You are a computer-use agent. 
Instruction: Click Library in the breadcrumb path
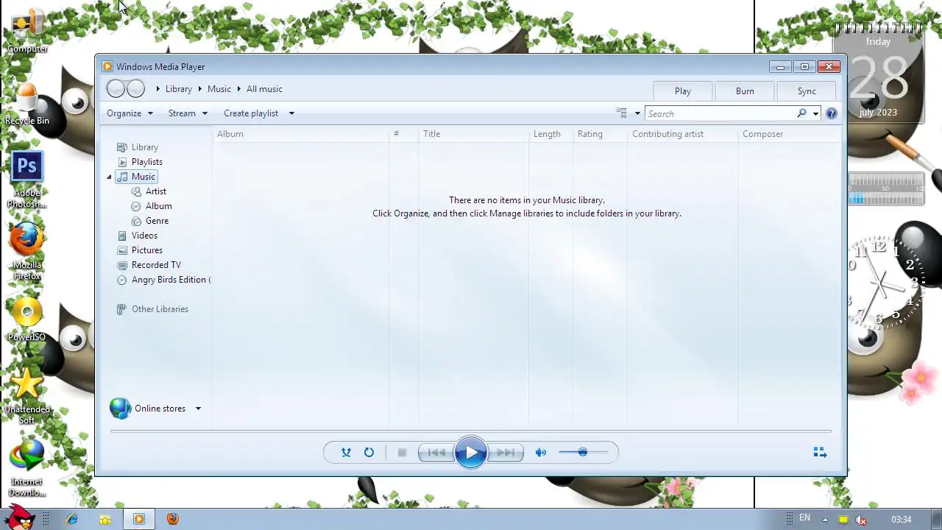click(179, 89)
